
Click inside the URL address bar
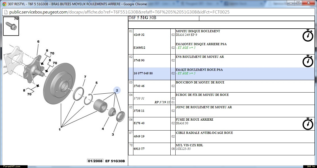click(138, 12)
